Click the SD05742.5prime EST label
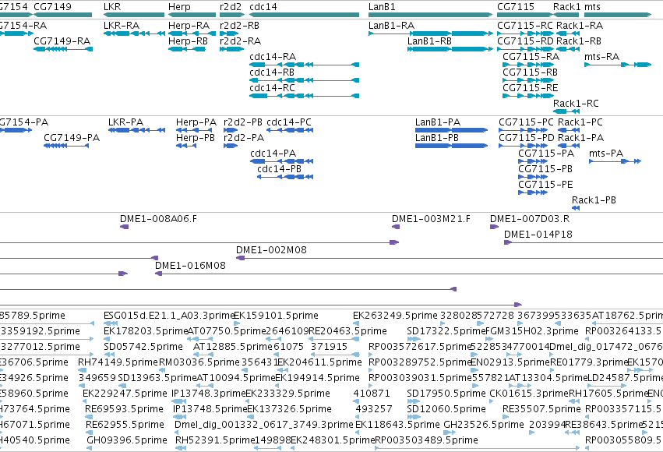The width and height of the screenshot is (663, 452). pos(143,347)
